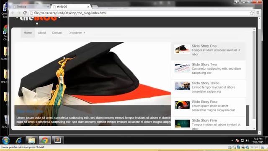Go back in Chrome
Image resolution: width=268 pixels, height=151 pixels.
pos(13,13)
